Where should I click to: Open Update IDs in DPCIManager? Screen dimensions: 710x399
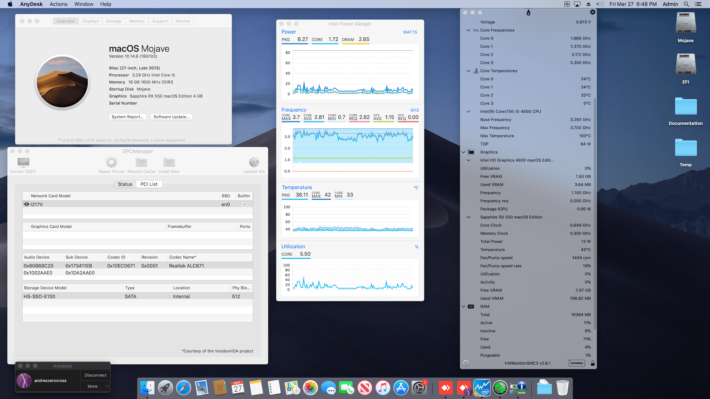(x=254, y=163)
